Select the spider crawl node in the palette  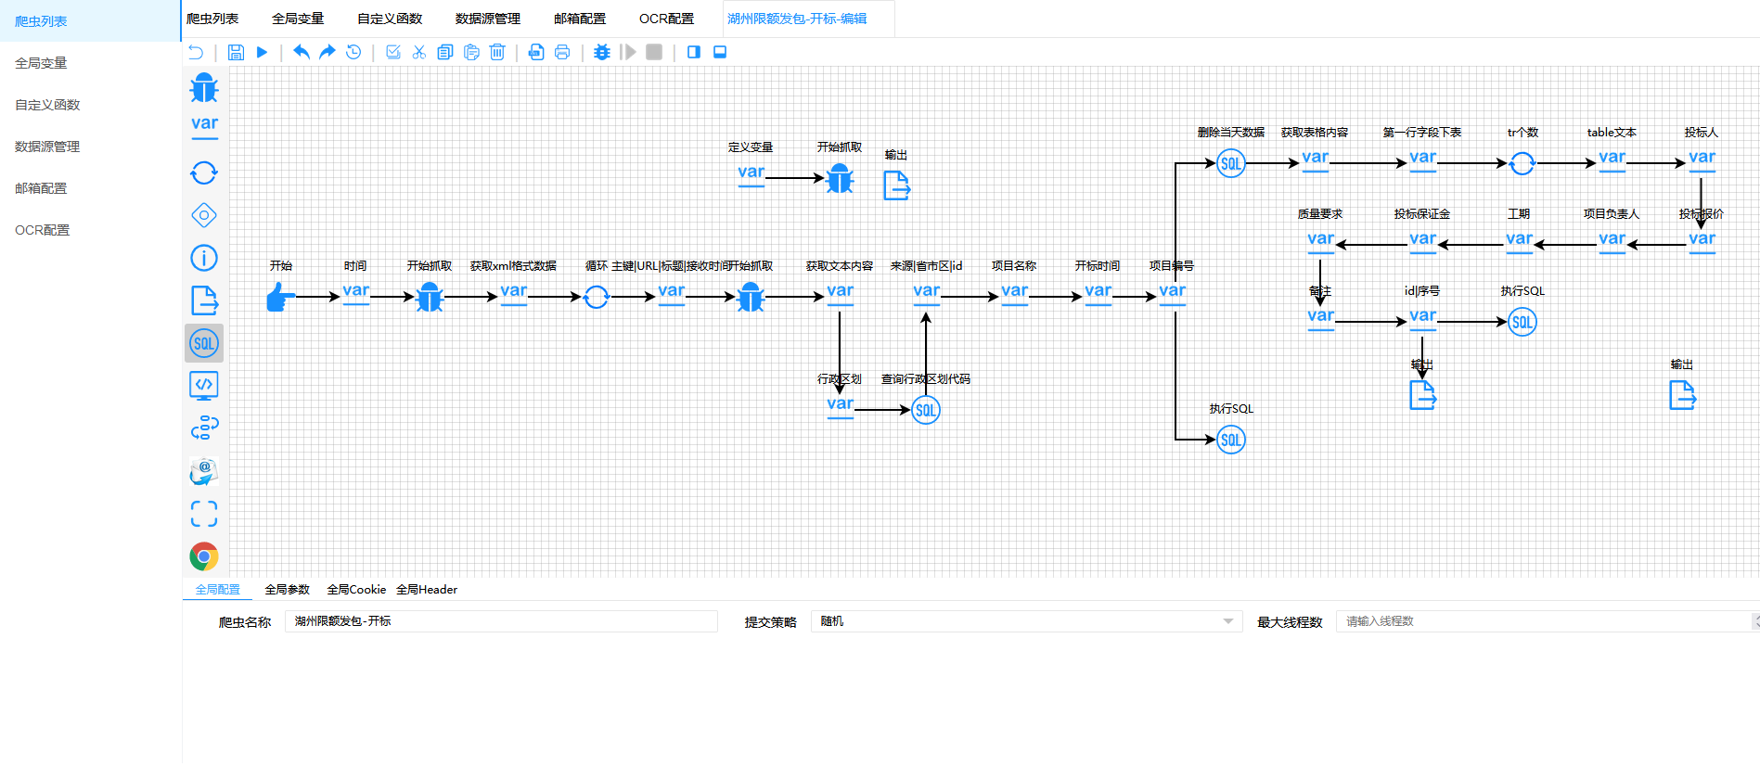pos(204,87)
